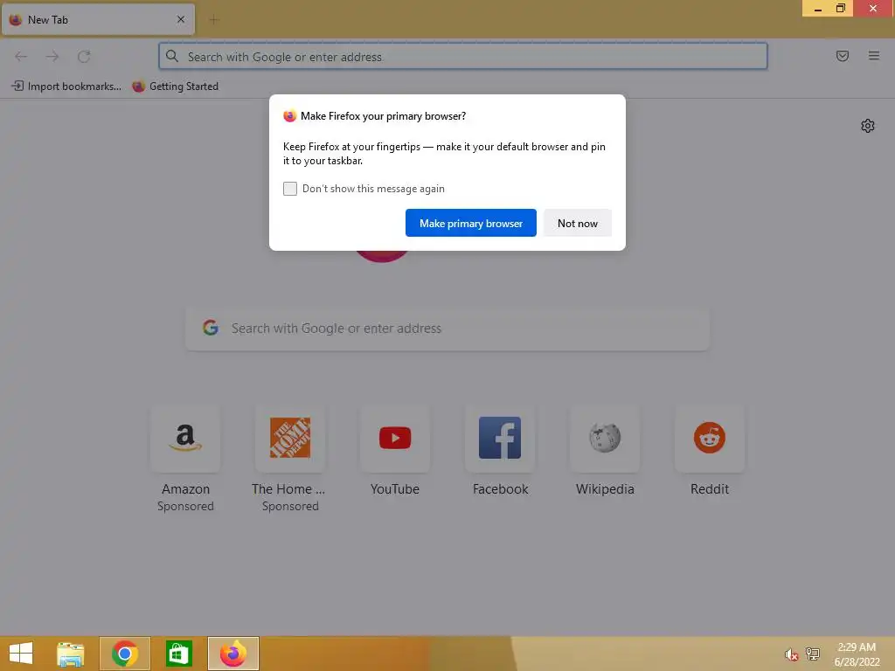Open Amazon sponsored shortcut tile
895x671 pixels.
185,439
